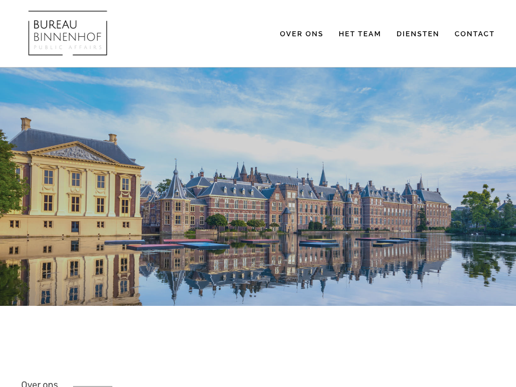Screen dimensions: 516x387
Task: Click the grey divider beside Over ons
Action: [x=93, y=386]
